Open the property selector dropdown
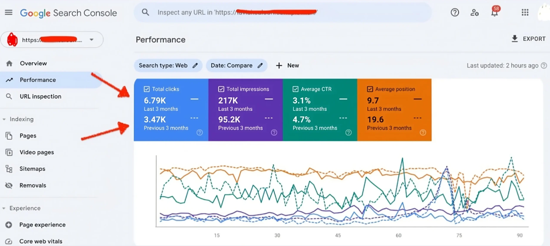Image resolution: width=550 pixels, height=246 pixels. [91, 40]
